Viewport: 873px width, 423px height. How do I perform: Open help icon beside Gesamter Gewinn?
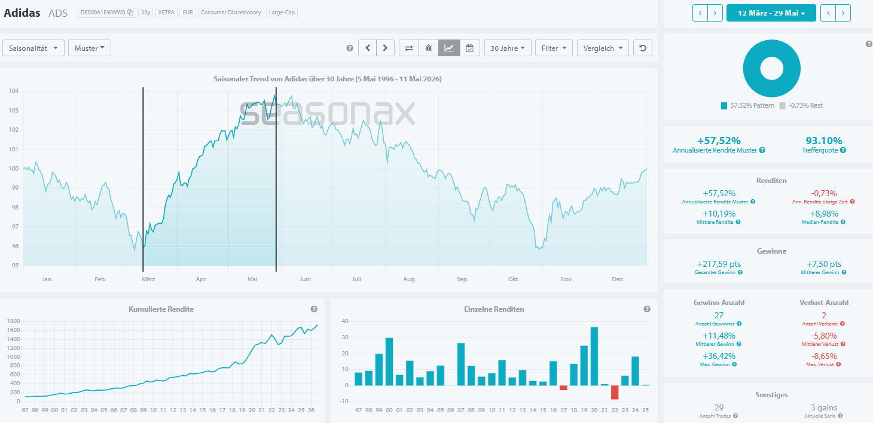740,272
